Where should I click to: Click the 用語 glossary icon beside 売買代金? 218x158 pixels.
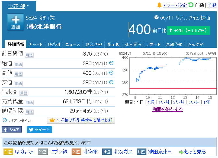coord(29,102)
